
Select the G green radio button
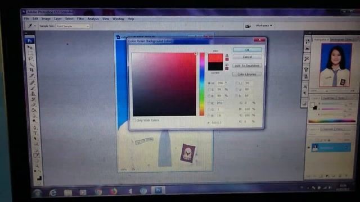tap(209, 109)
